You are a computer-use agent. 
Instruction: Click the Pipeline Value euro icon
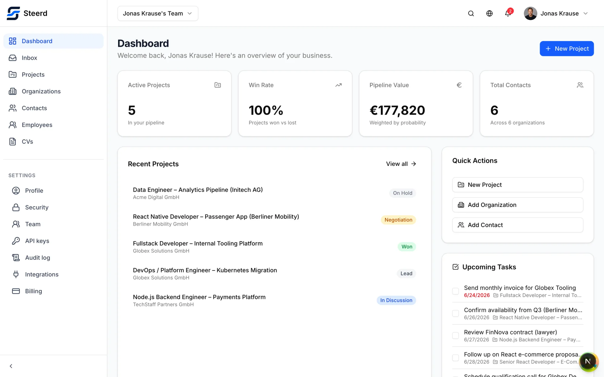coord(459,85)
